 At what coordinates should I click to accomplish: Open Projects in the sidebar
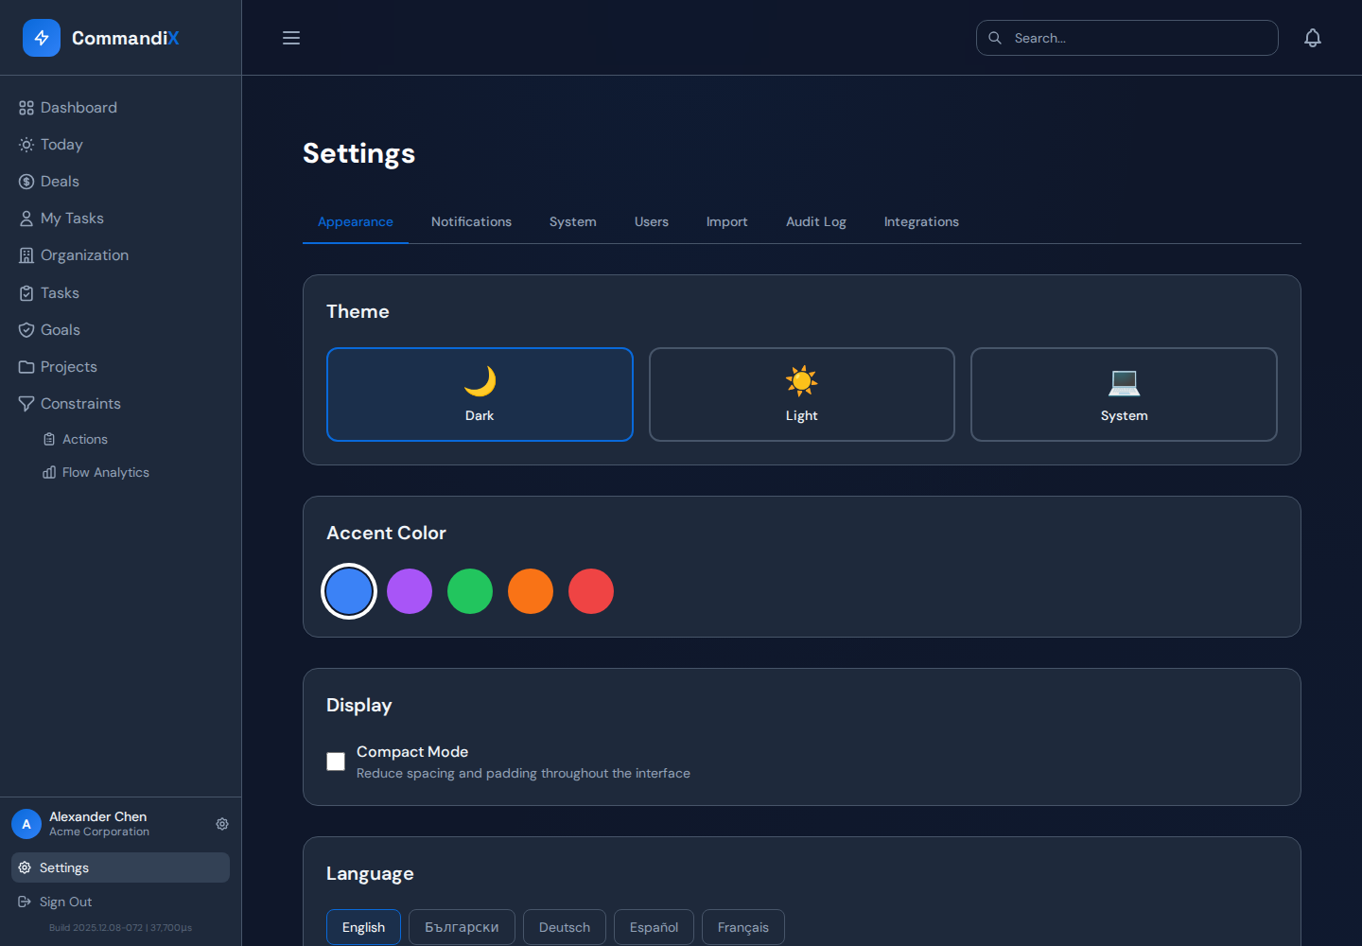click(x=120, y=367)
